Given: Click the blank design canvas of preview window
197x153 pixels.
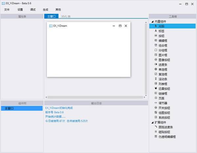Looking at the screenshot, I should (89, 53).
